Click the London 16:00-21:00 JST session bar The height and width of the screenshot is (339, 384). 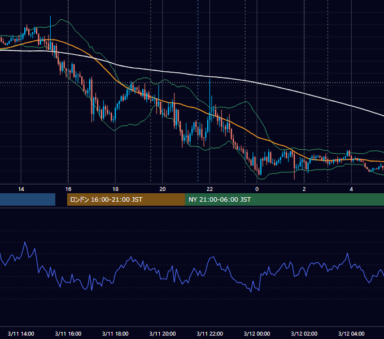(x=126, y=199)
